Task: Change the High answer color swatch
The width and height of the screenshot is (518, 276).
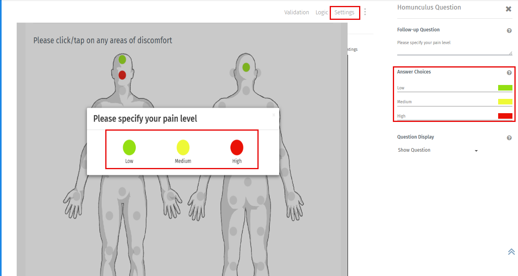Action: [505, 116]
